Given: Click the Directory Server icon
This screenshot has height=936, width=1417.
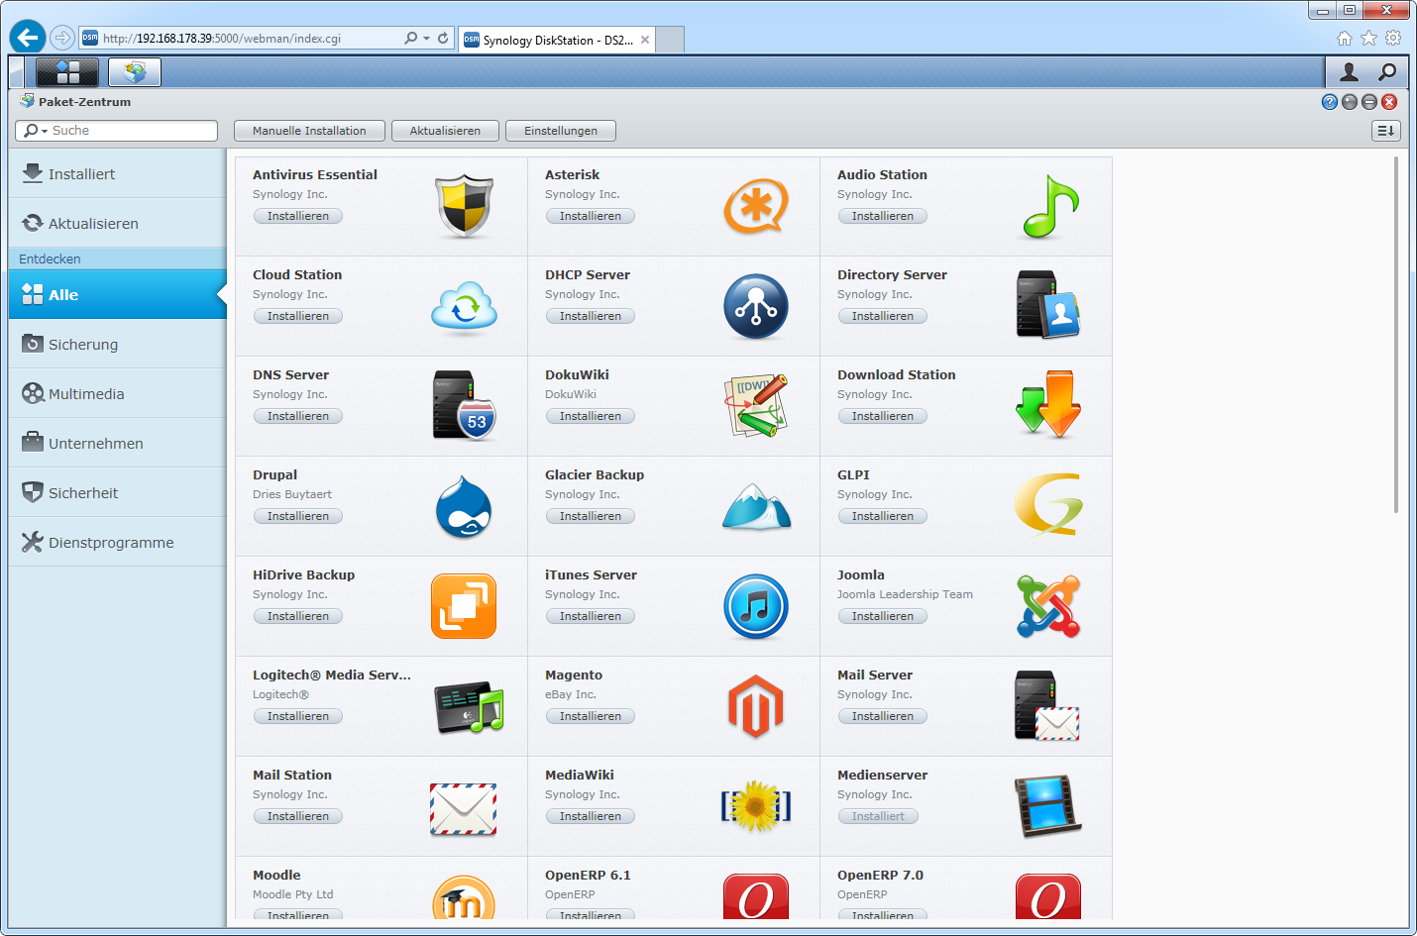Looking at the screenshot, I should click(1048, 306).
